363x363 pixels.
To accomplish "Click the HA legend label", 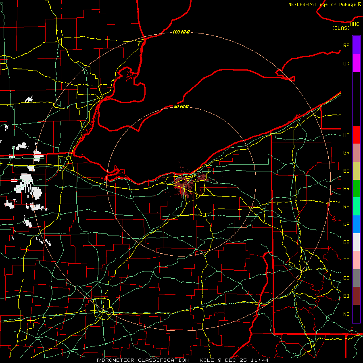I will tap(346, 135).
